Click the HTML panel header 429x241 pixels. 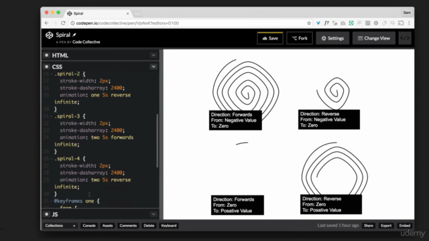coord(101,55)
